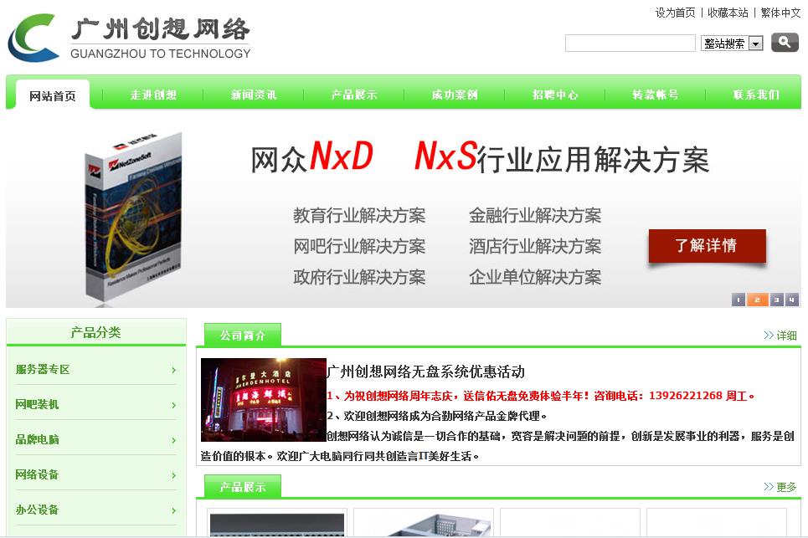808x538 pixels.
Task: Click the arrow icon beside 品牌电脑
Action: (x=175, y=439)
